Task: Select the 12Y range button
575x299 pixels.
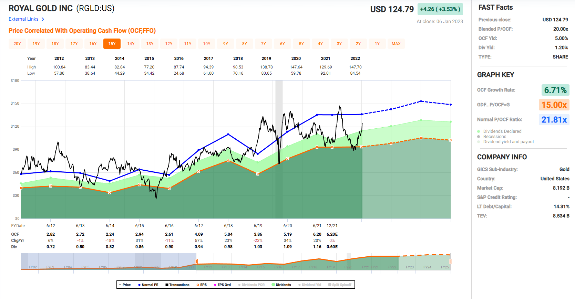Action: pos(169,44)
